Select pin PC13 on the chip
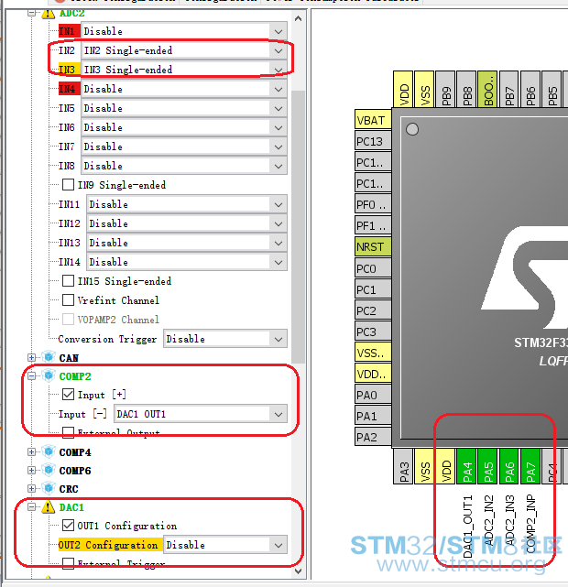The image size is (568, 587). [373, 141]
